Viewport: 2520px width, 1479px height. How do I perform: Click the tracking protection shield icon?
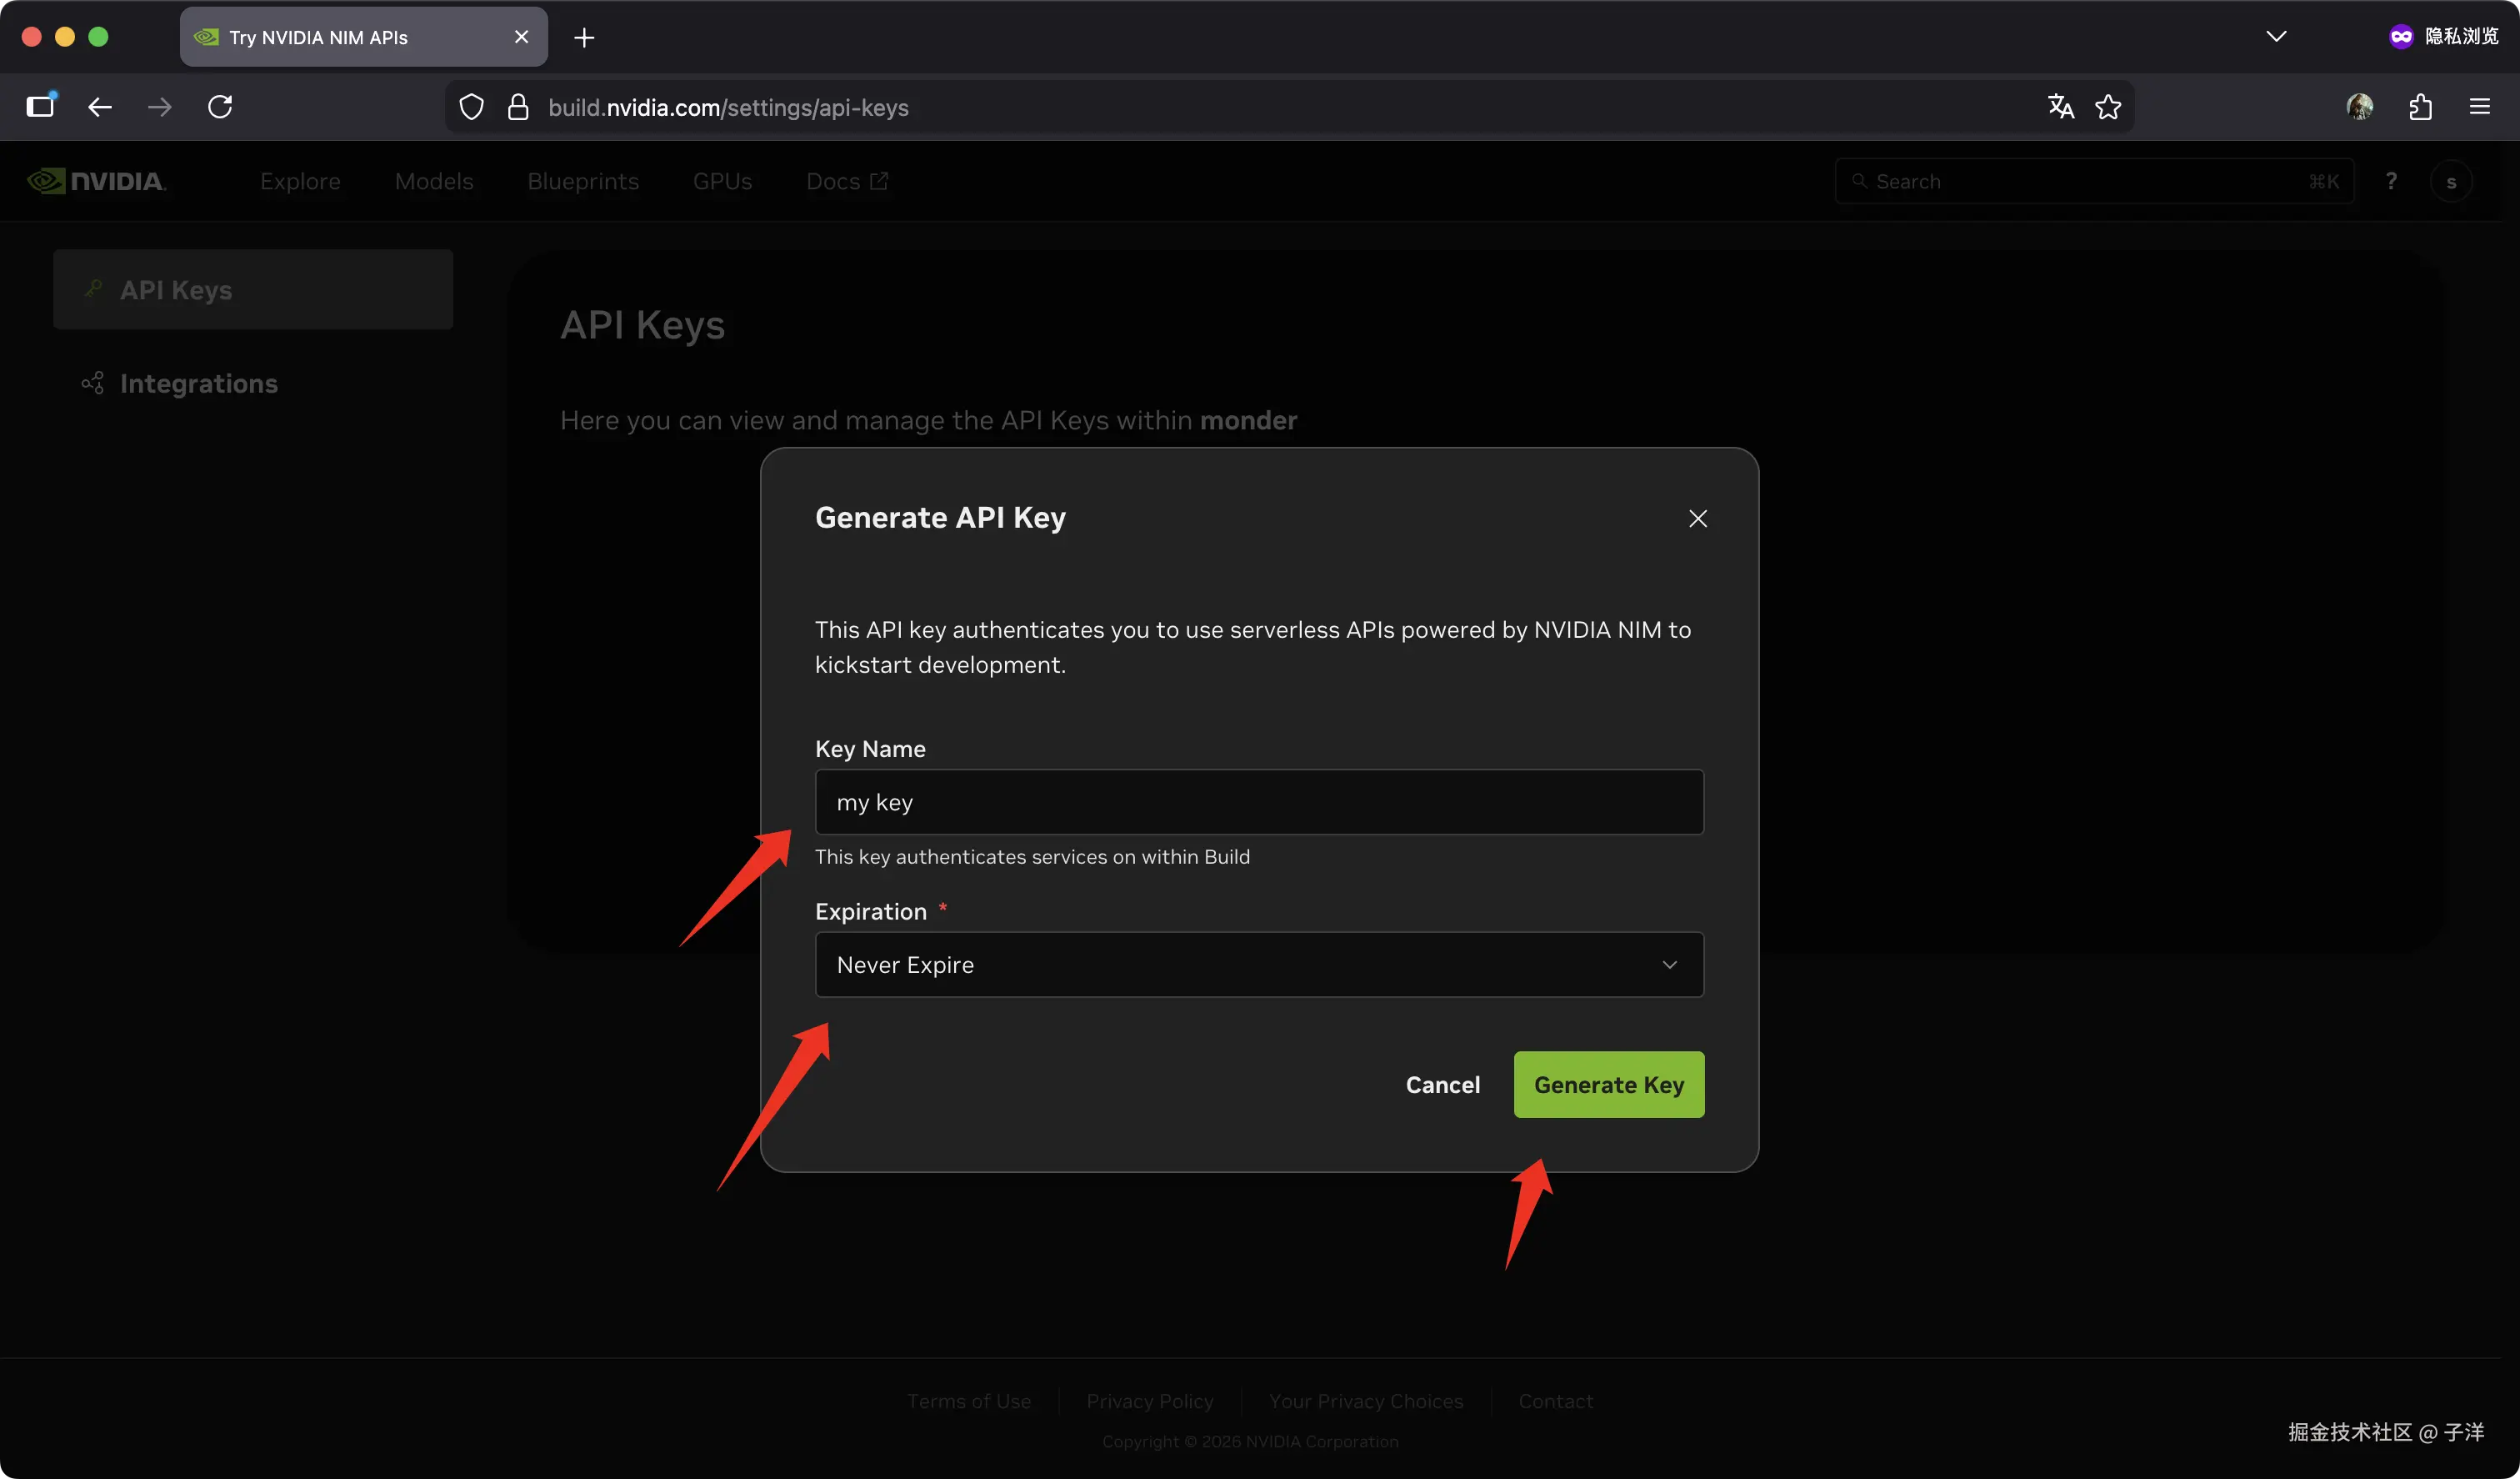[x=471, y=107]
